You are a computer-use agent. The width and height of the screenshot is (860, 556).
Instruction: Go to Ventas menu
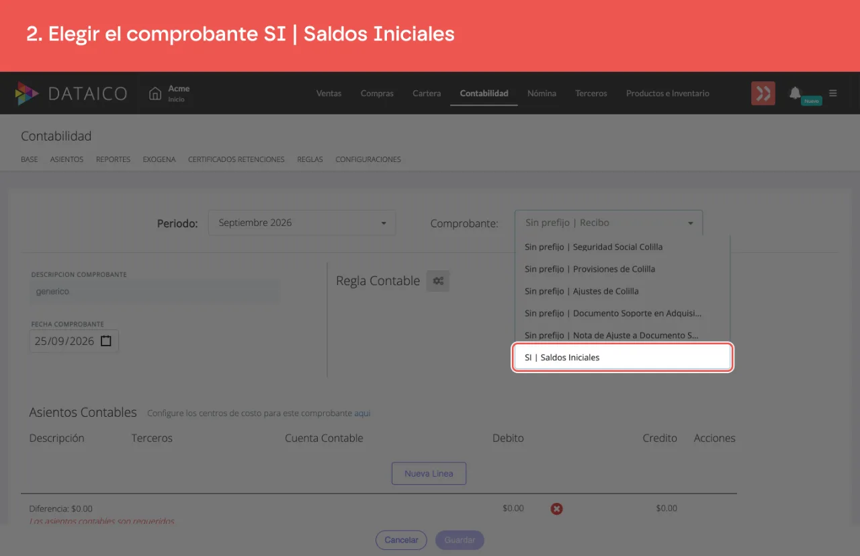329,93
